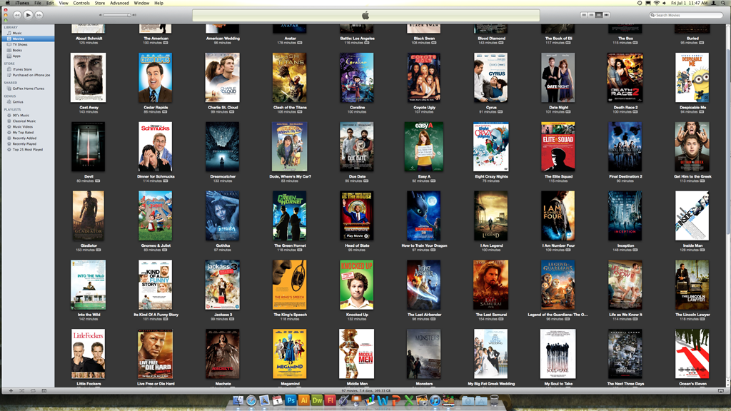The width and height of the screenshot is (731, 411).
Task: Open the Trash in the Dock
Action: click(494, 400)
